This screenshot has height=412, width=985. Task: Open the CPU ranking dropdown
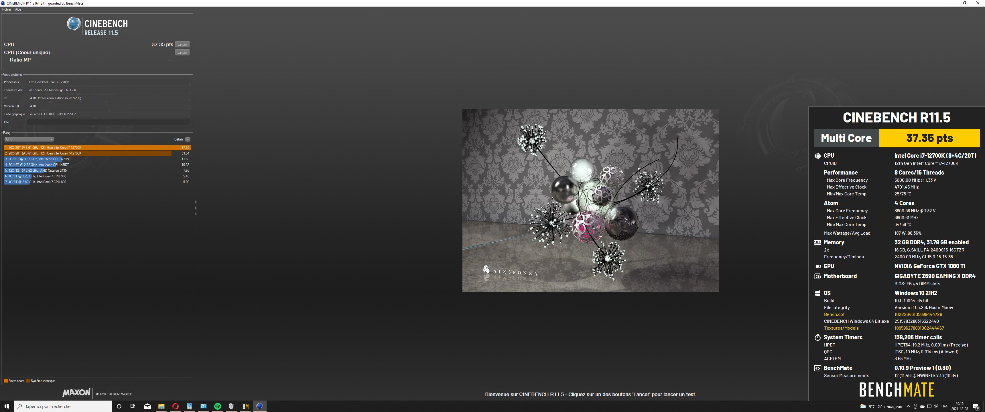29,139
